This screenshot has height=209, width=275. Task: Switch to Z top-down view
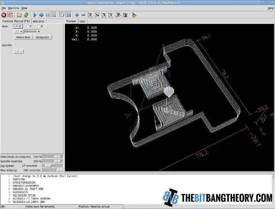pos(90,15)
